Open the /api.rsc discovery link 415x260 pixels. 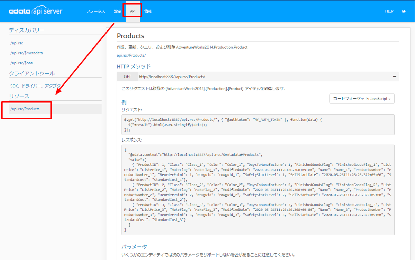coord(17,43)
